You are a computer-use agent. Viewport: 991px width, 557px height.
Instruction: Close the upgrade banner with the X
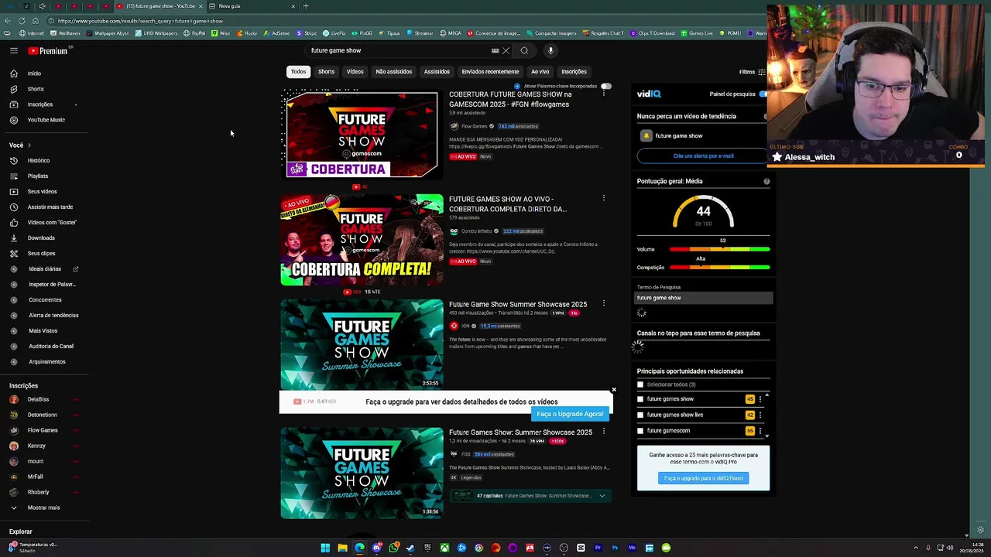(614, 390)
